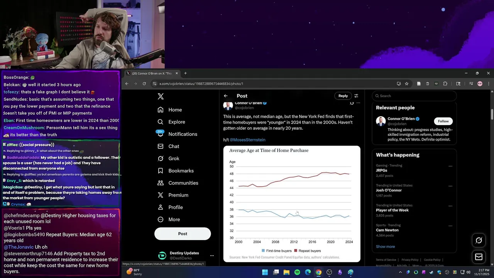Open the Chrome profile avatar
Screen dimensions: 494x278
[480, 83]
